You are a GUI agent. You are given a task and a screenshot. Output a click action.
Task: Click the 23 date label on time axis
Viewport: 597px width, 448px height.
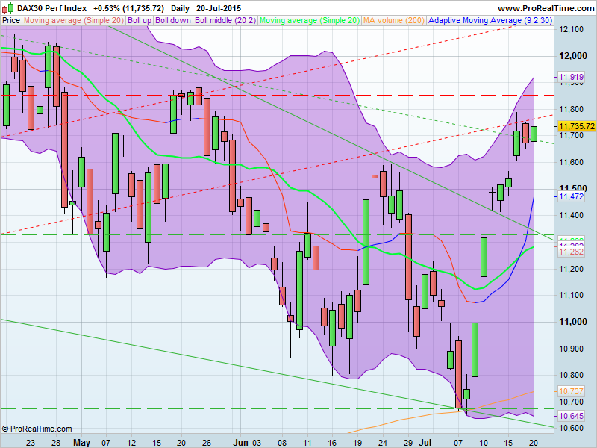pos(31,443)
